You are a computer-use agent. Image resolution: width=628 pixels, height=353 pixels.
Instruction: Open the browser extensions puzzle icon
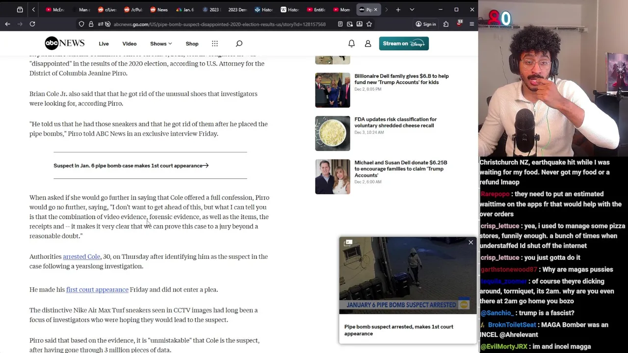pyautogui.click(x=445, y=24)
